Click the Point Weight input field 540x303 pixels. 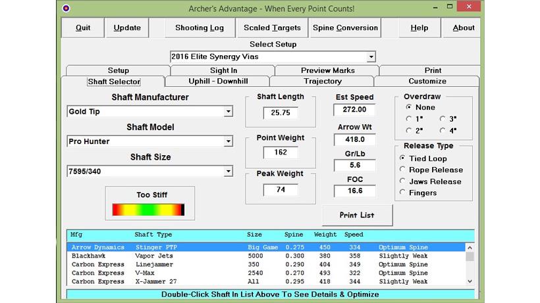[x=281, y=152]
